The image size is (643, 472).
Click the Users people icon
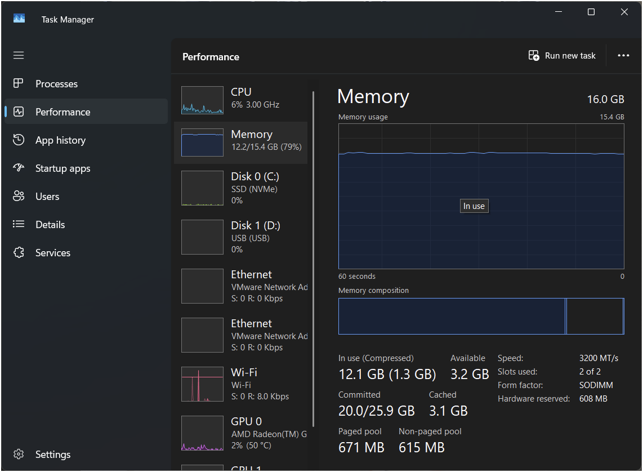click(19, 196)
